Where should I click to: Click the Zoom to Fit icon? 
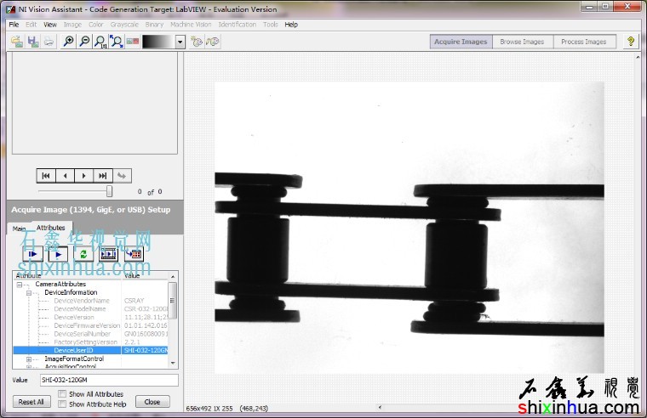[117, 42]
